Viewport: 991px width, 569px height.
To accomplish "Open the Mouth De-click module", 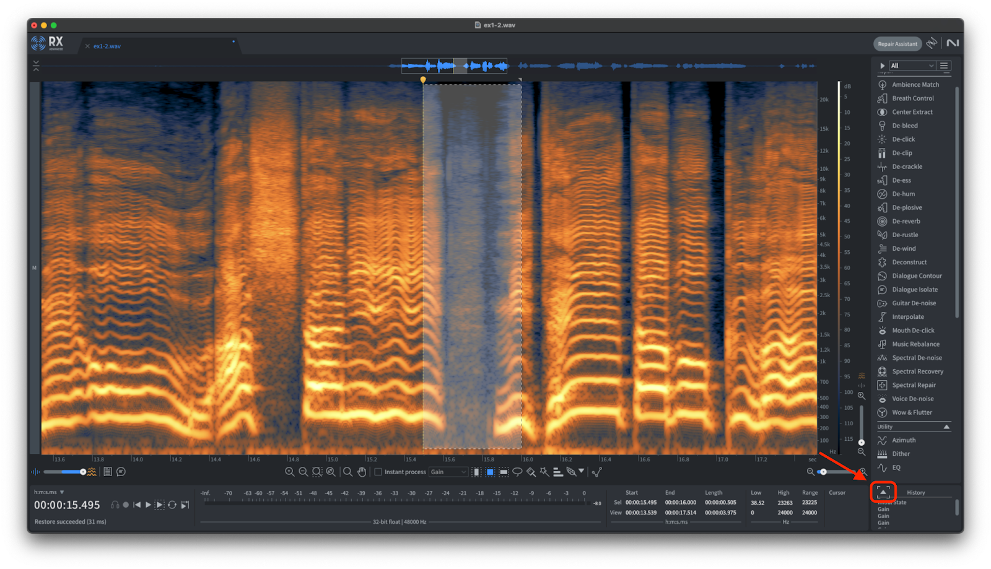I will [x=913, y=331].
